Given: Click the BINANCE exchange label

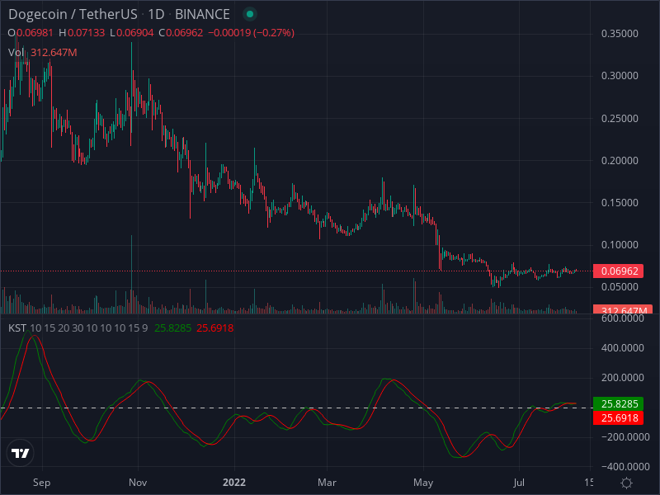Looking at the screenshot, I should tap(202, 14).
